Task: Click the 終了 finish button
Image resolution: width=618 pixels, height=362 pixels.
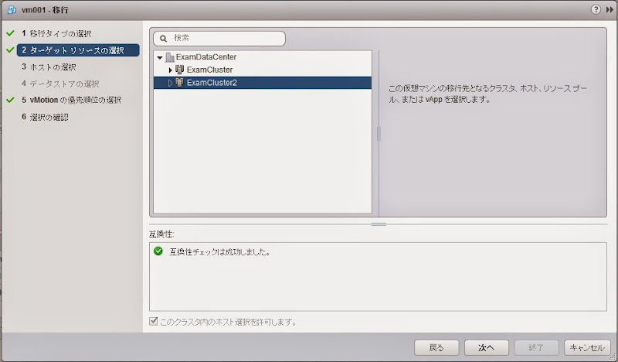Action: pyautogui.click(x=536, y=348)
